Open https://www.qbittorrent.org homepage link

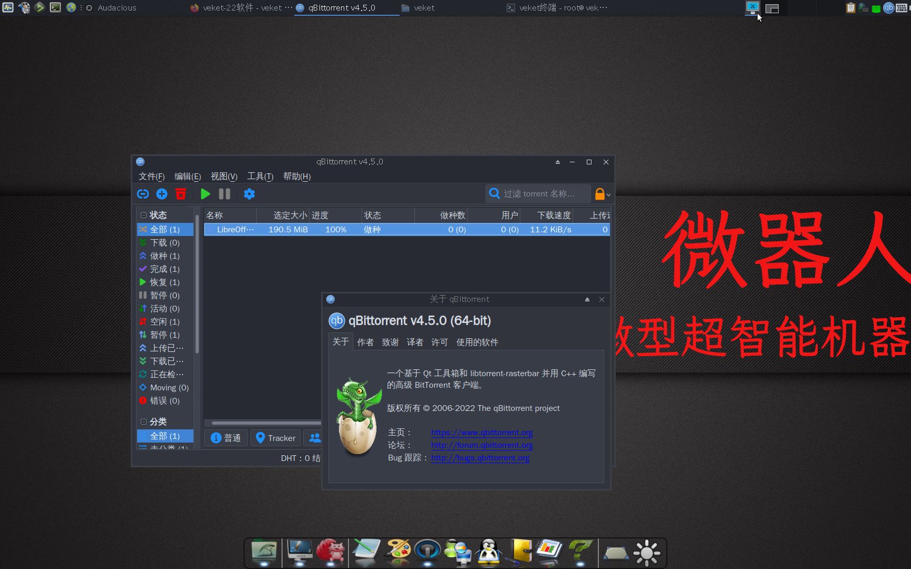coord(482,433)
